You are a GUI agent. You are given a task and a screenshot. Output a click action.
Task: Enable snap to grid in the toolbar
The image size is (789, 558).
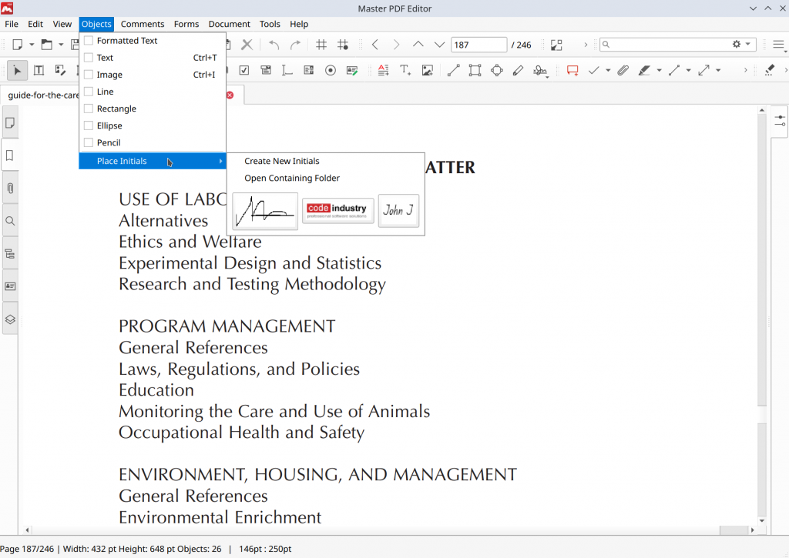coord(343,45)
